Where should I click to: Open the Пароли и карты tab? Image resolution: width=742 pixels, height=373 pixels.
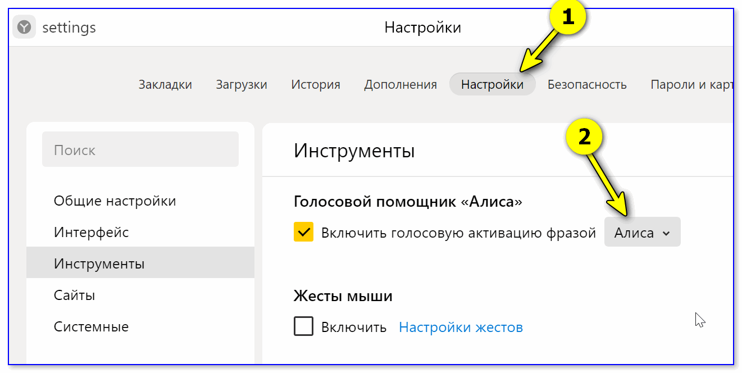(691, 85)
